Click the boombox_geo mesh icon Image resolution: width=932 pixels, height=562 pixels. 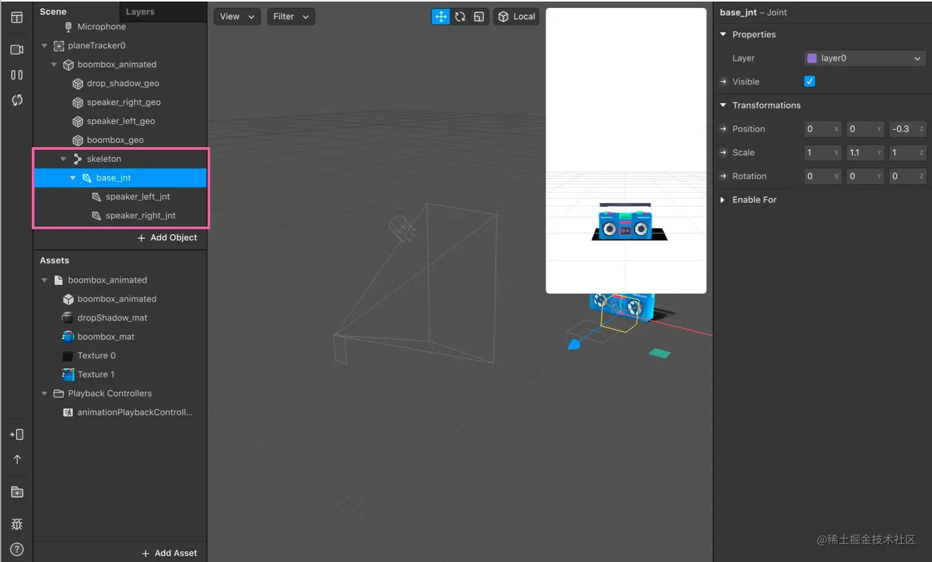tap(78, 140)
